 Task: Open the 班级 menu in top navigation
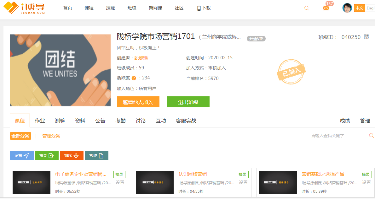click(x=132, y=8)
